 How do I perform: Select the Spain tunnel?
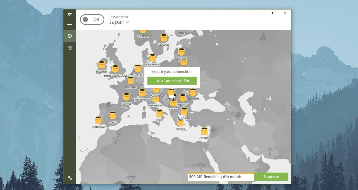point(113,115)
